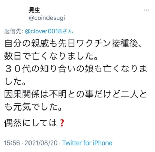Click the text 偶然にしては

[x=31, y=123]
